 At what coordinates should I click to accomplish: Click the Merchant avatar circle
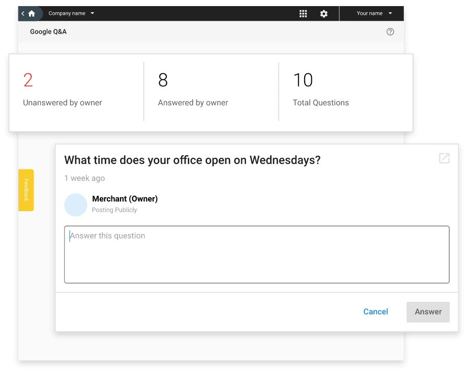(76, 205)
